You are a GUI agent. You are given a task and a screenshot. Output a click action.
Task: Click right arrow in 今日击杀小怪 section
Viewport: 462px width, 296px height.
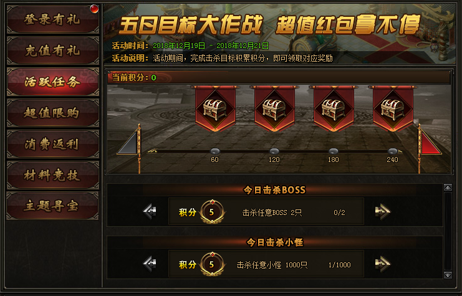point(382,264)
